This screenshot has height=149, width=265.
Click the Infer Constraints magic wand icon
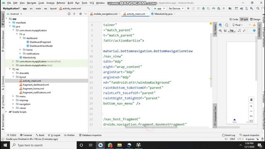244,31
